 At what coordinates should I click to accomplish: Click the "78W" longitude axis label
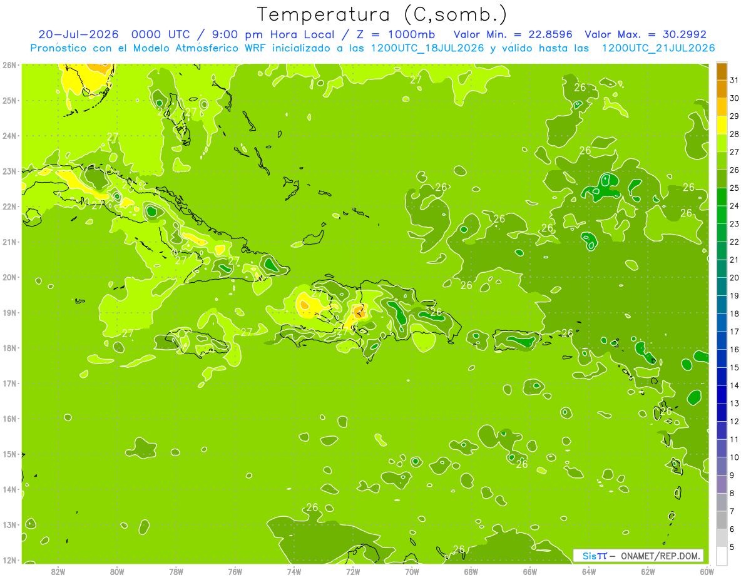coord(176,571)
